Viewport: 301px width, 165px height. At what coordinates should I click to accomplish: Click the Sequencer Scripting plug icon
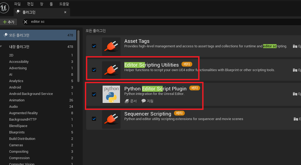pyautogui.click(x=111, y=119)
